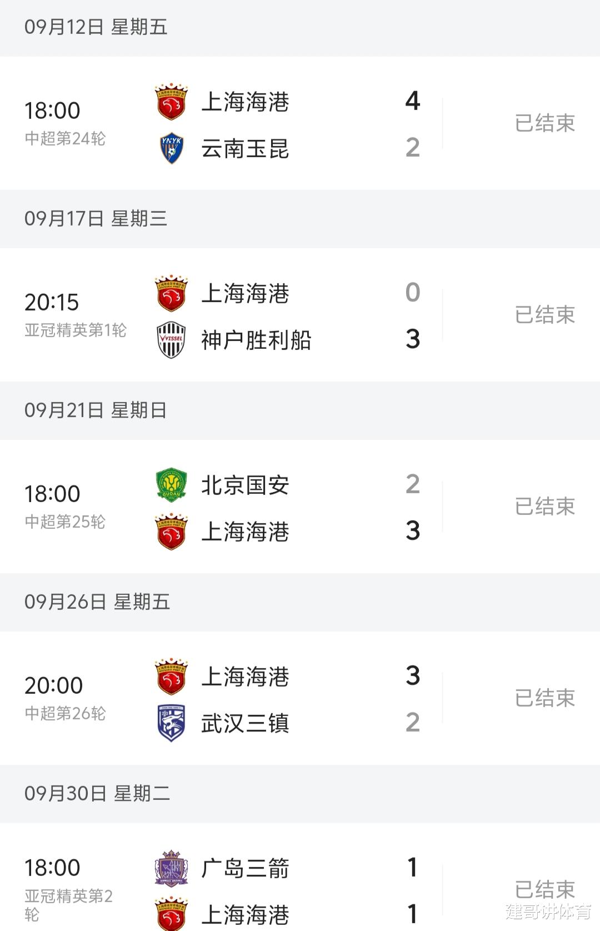Click the 武汉三镇 team badge
600x931 pixels.
point(171,723)
